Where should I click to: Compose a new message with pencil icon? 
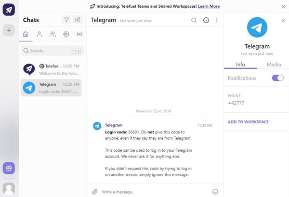click(x=78, y=20)
